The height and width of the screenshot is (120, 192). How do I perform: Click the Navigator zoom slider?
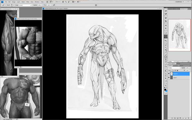click(183, 61)
